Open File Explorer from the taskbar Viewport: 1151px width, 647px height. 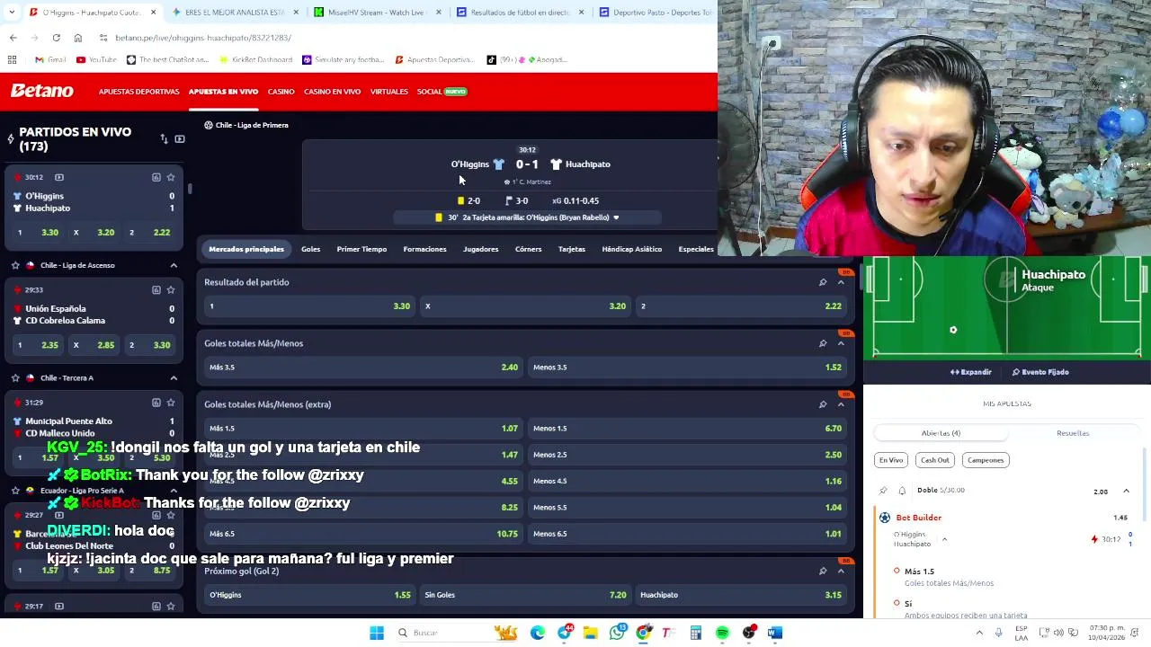pos(590,633)
